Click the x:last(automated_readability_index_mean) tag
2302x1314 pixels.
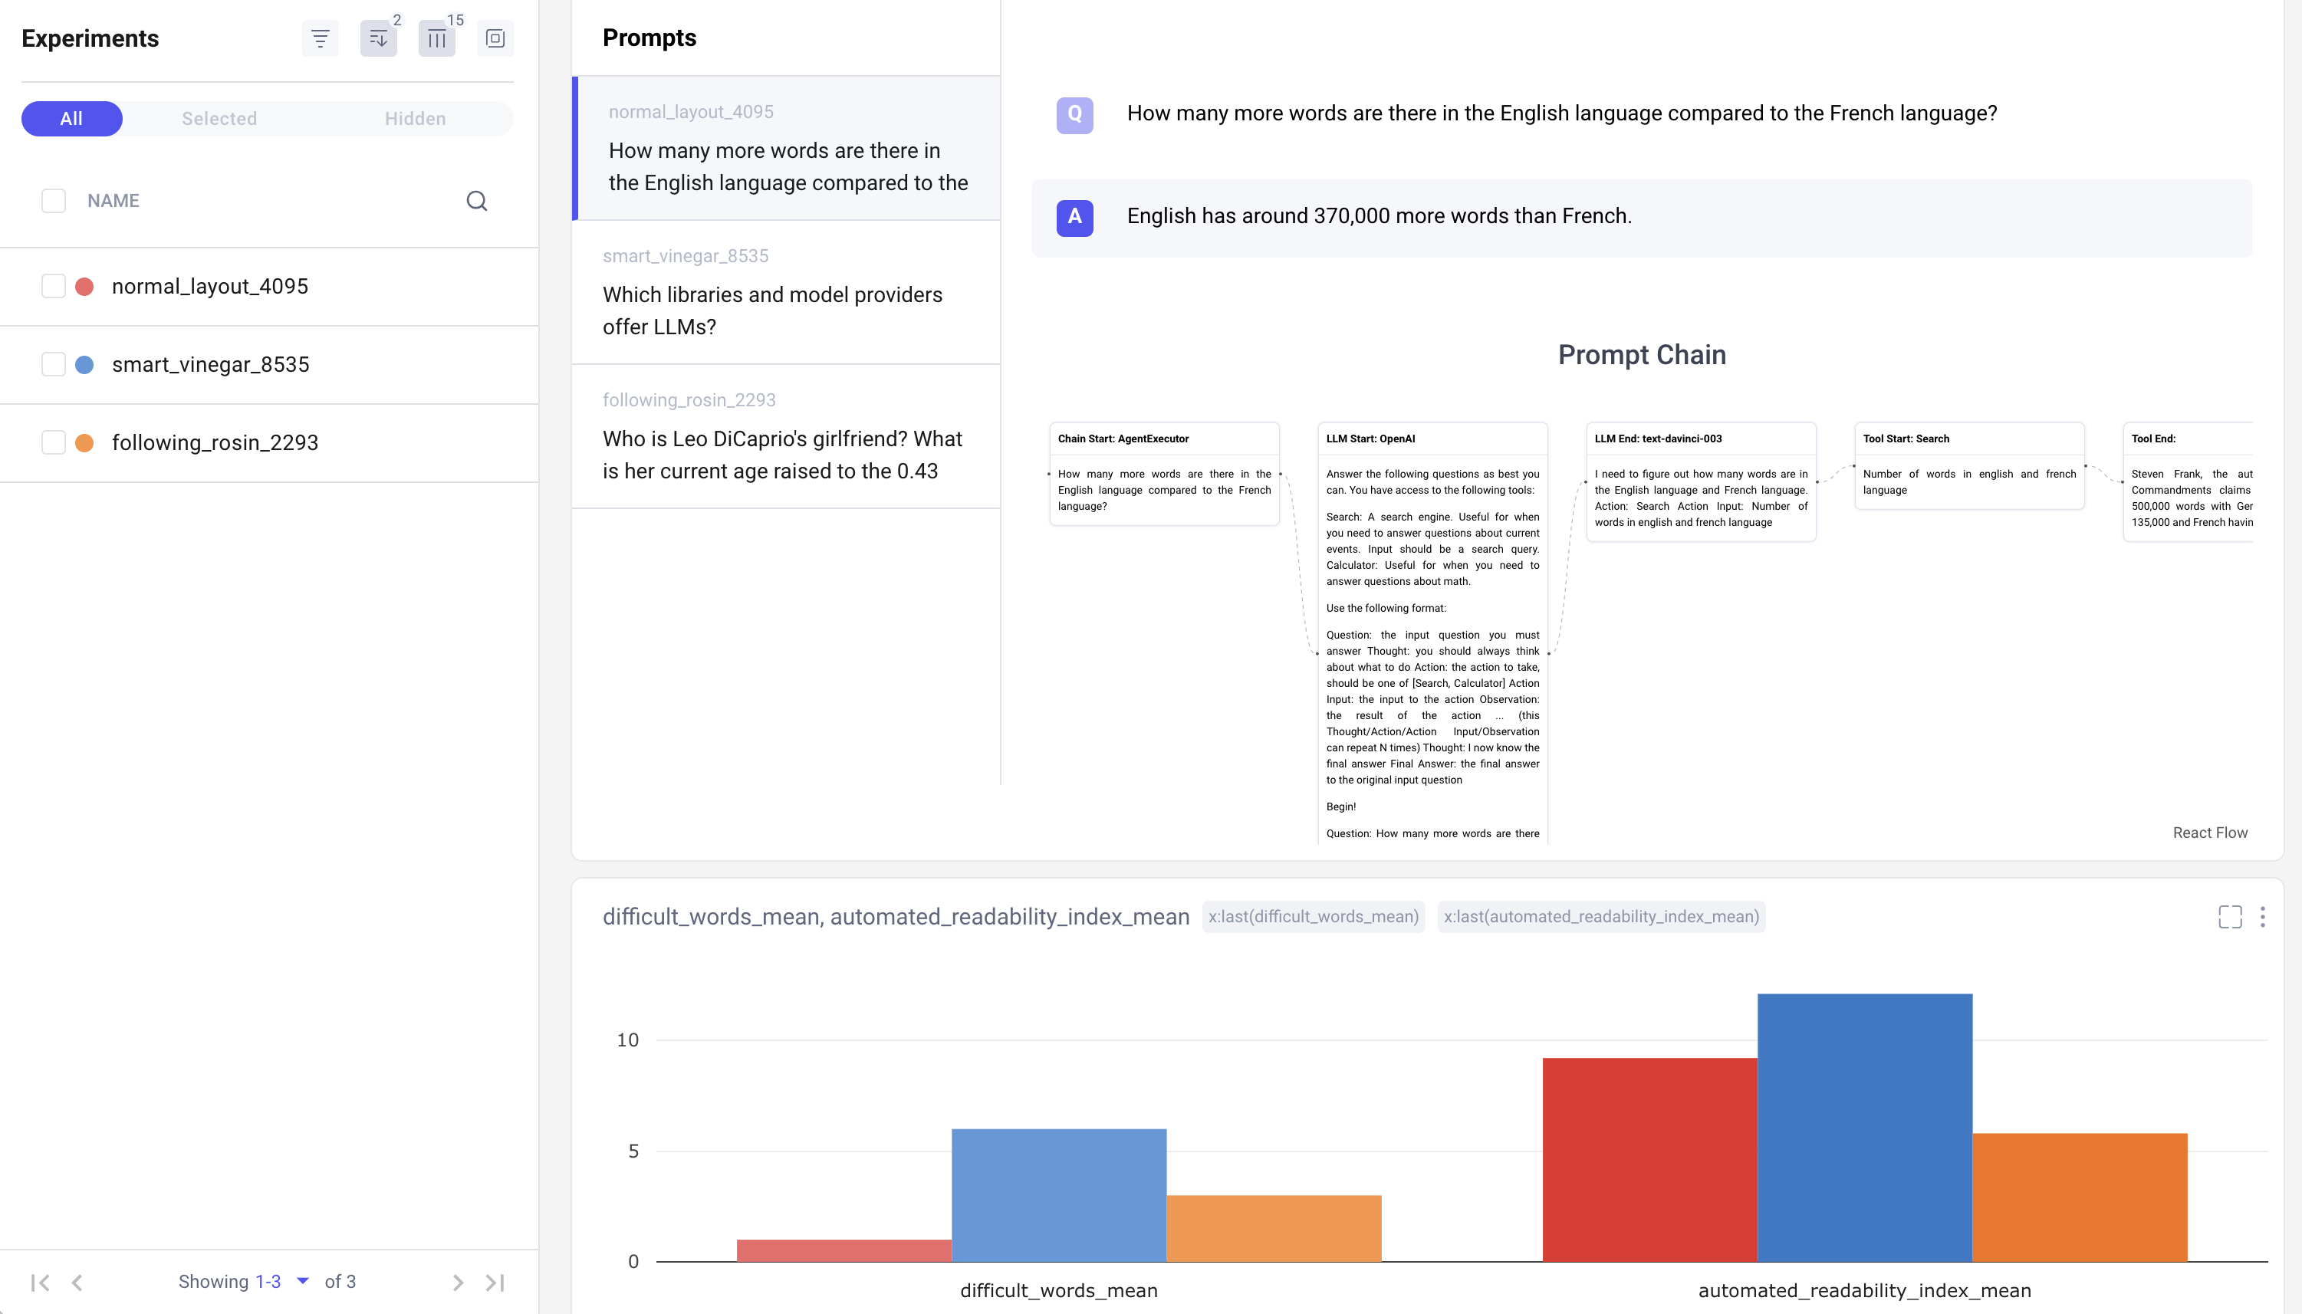[1601, 917]
